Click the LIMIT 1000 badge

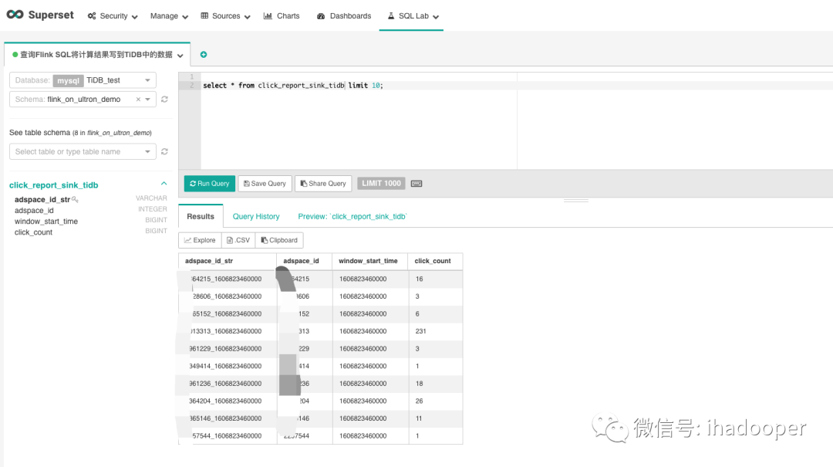[382, 184]
